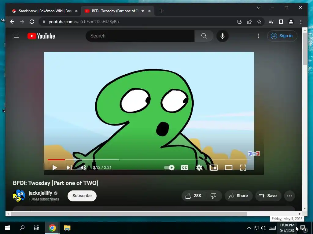The height and width of the screenshot is (234, 313).
Task: Click the JnJ channel watermark
Action: 254,154
